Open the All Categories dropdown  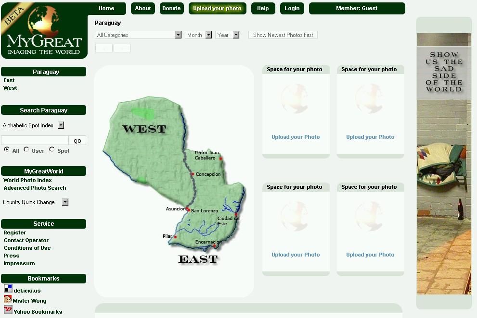click(139, 35)
